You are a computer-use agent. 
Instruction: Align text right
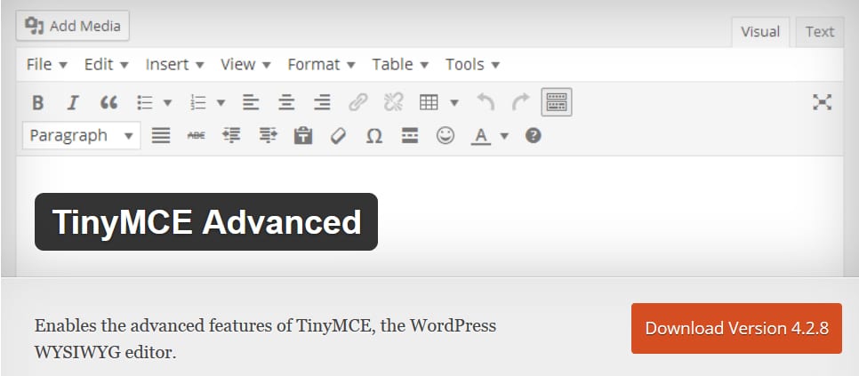(x=322, y=102)
